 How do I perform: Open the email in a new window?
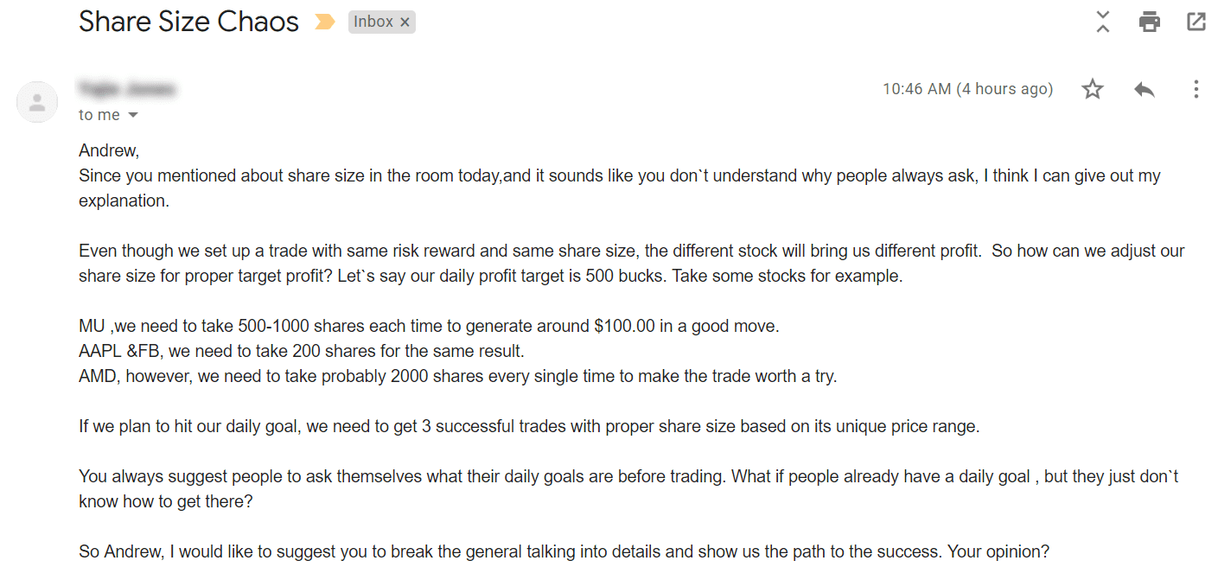point(1196,22)
